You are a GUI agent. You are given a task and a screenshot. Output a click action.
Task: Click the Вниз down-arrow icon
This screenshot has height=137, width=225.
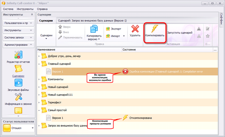[60, 32]
